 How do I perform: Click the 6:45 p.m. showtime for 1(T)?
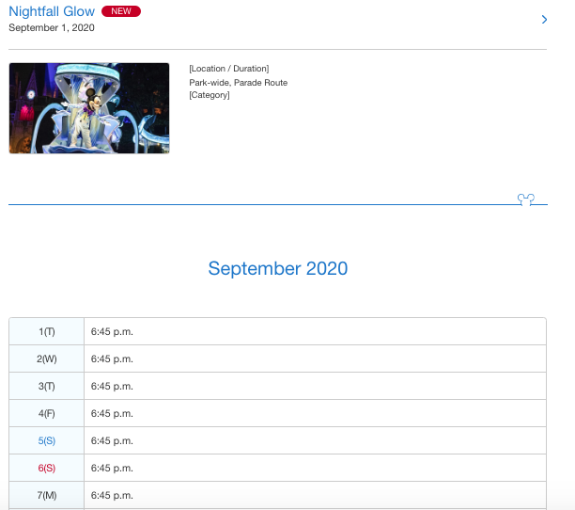[x=112, y=331]
